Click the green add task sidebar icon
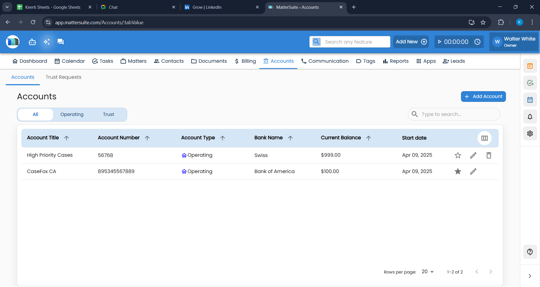The height and width of the screenshot is (287, 540). [x=530, y=83]
